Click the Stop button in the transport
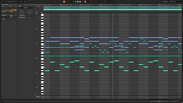 tap(78, 2)
